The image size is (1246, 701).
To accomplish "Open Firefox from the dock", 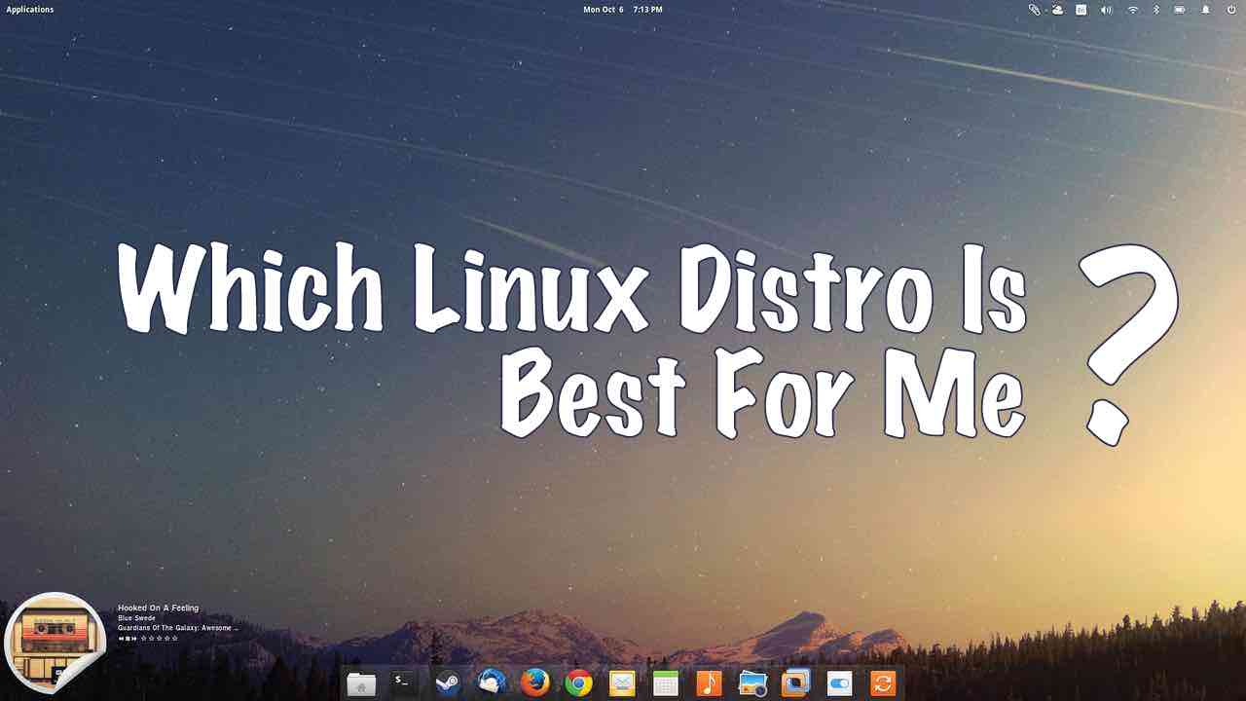I will pyautogui.click(x=532, y=683).
